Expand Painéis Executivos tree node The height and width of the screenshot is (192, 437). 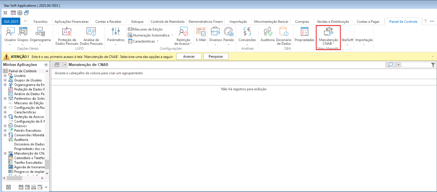click(5, 130)
